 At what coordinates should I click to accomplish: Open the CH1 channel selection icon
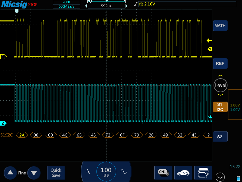[x=163, y=173]
